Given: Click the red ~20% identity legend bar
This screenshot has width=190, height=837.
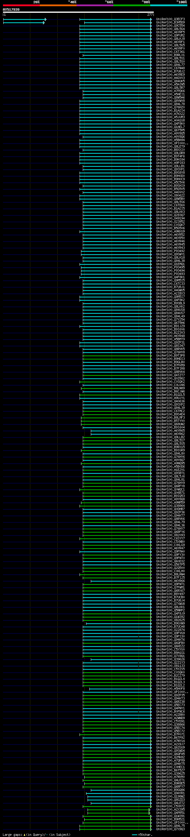Looking at the screenshot, I should pos(21,6).
